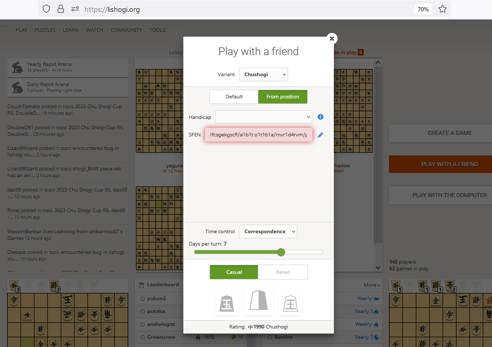Select the random side piece icon
Image resolution: width=492 pixels, height=347 pixels.
[258, 303]
